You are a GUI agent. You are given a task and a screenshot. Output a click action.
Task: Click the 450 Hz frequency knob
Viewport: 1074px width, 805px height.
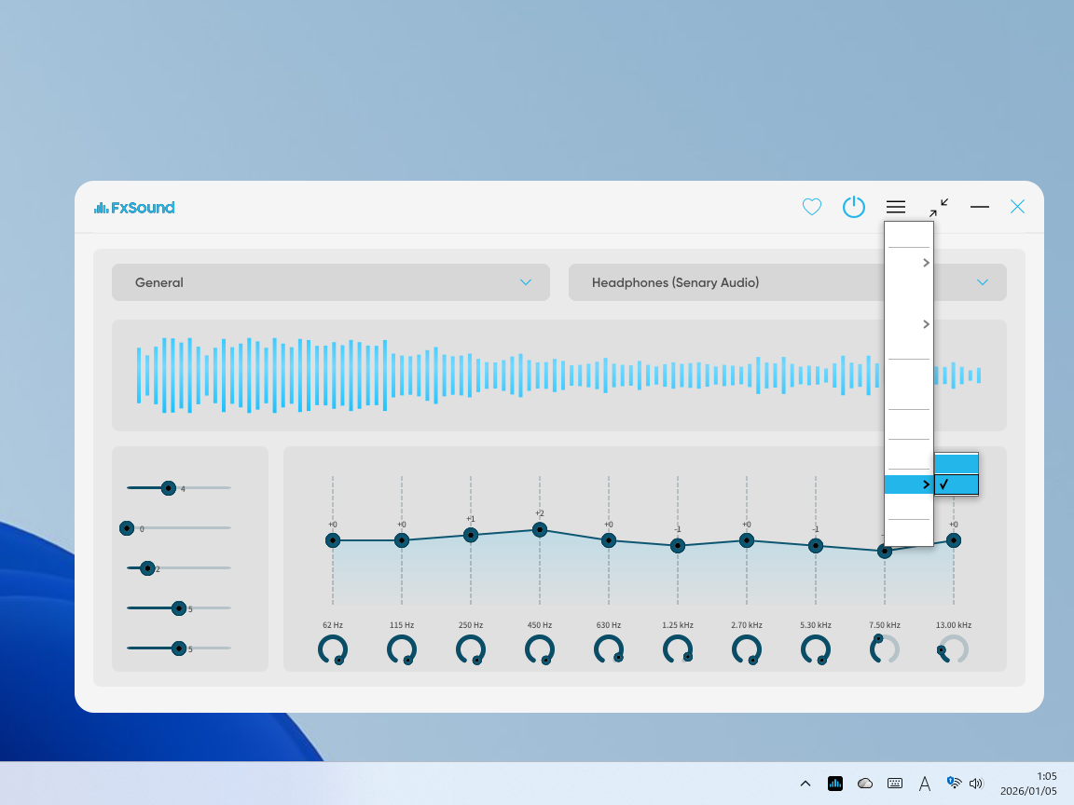[x=540, y=649]
